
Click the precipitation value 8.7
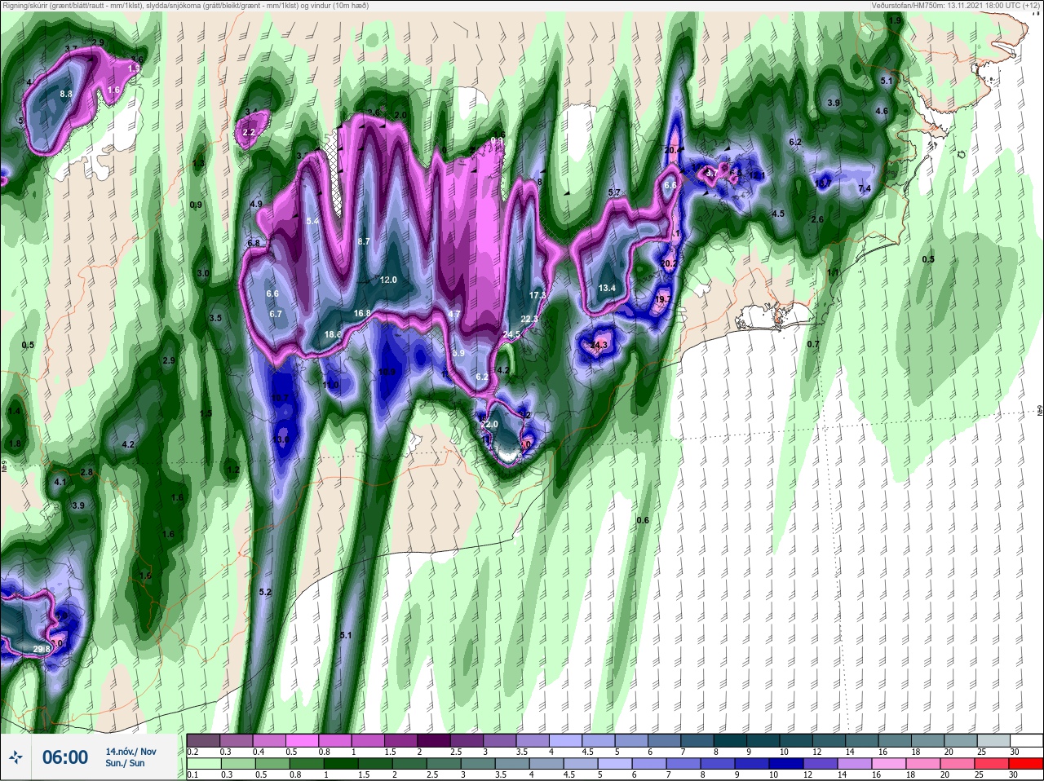click(364, 241)
